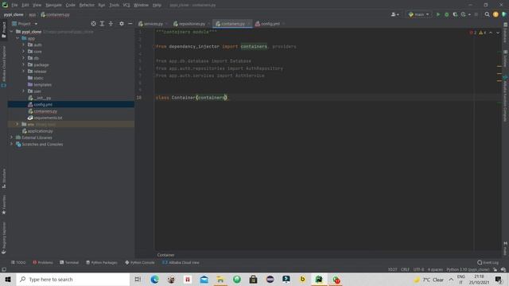Open the Python Packages tool window
The image size is (509, 286).
102,262
